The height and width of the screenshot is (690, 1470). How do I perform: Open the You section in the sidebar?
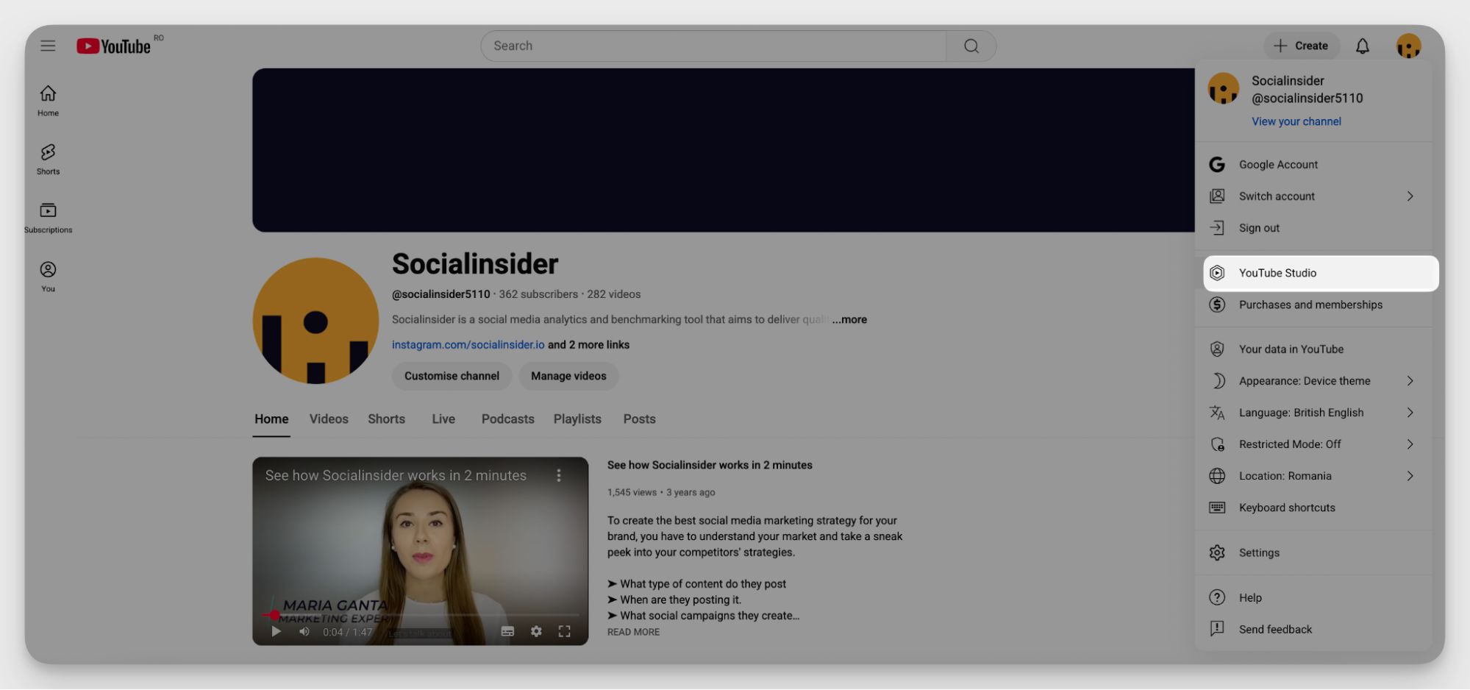pos(48,277)
